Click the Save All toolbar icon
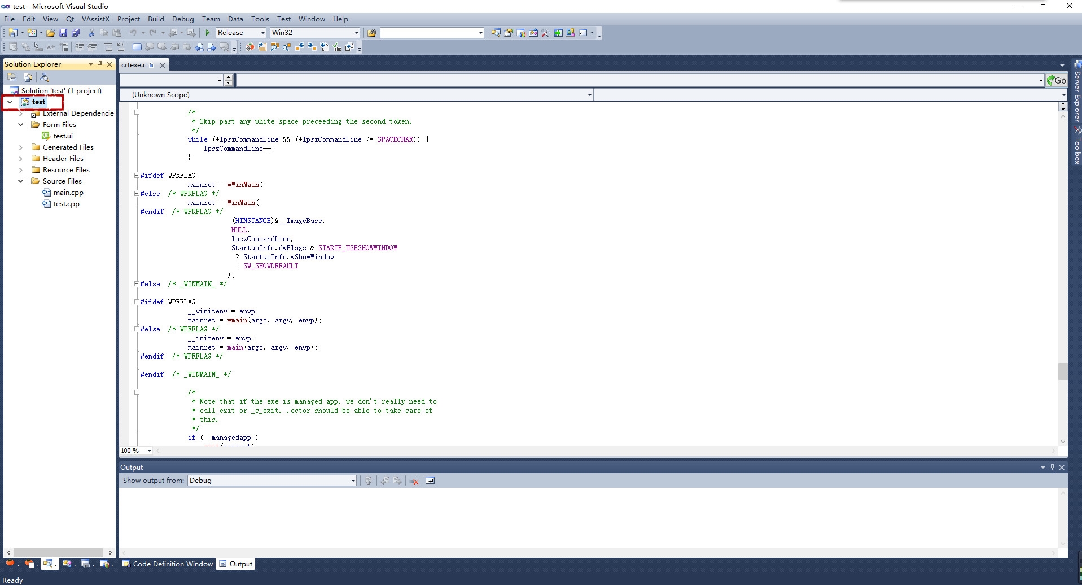The width and height of the screenshot is (1082, 585). coord(76,33)
